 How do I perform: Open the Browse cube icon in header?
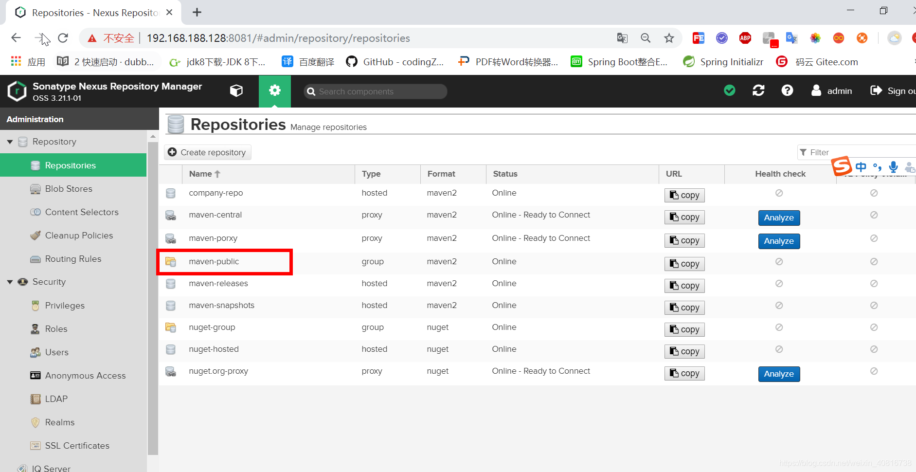point(236,91)
